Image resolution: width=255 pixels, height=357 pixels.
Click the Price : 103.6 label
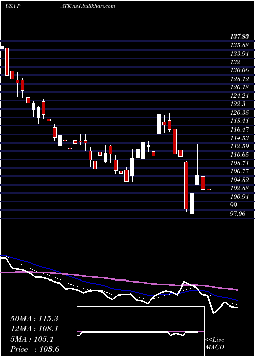coord(35,349)
